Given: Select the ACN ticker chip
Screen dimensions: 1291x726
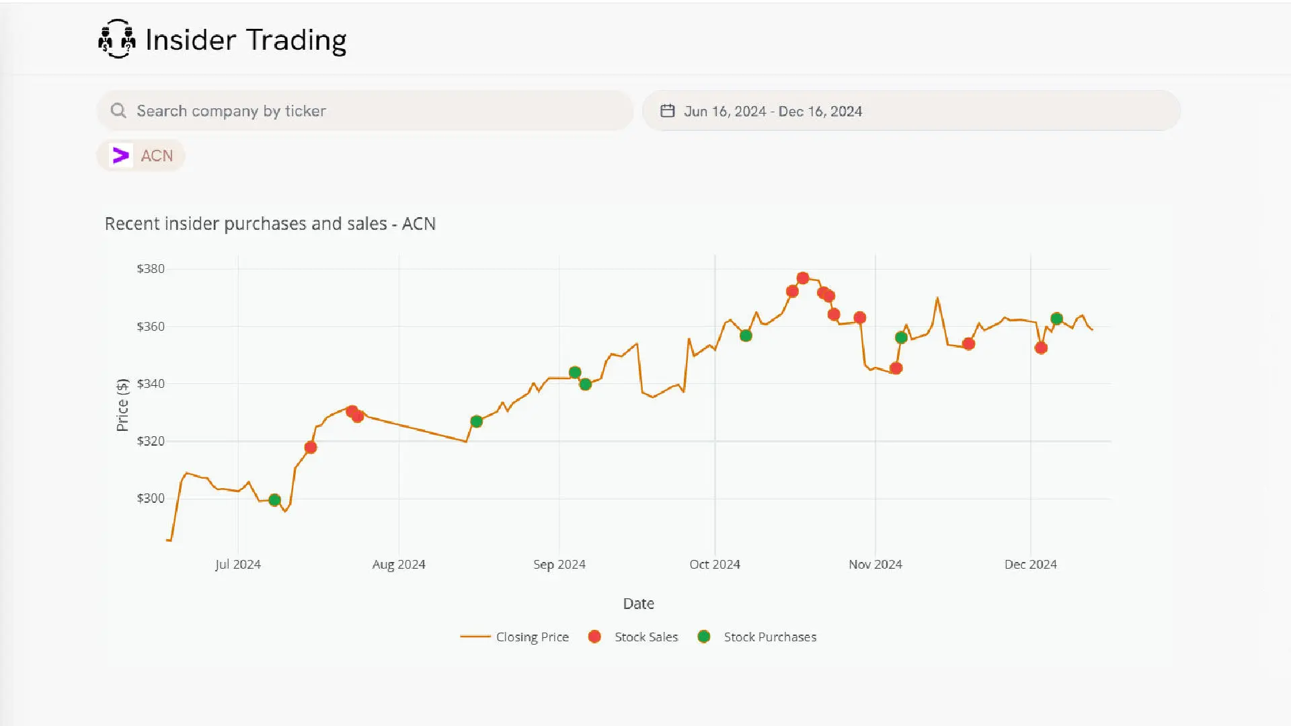Looking at the screenshot, I should pos(156,156).
